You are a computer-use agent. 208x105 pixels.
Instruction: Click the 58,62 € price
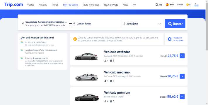coord(173,97)
